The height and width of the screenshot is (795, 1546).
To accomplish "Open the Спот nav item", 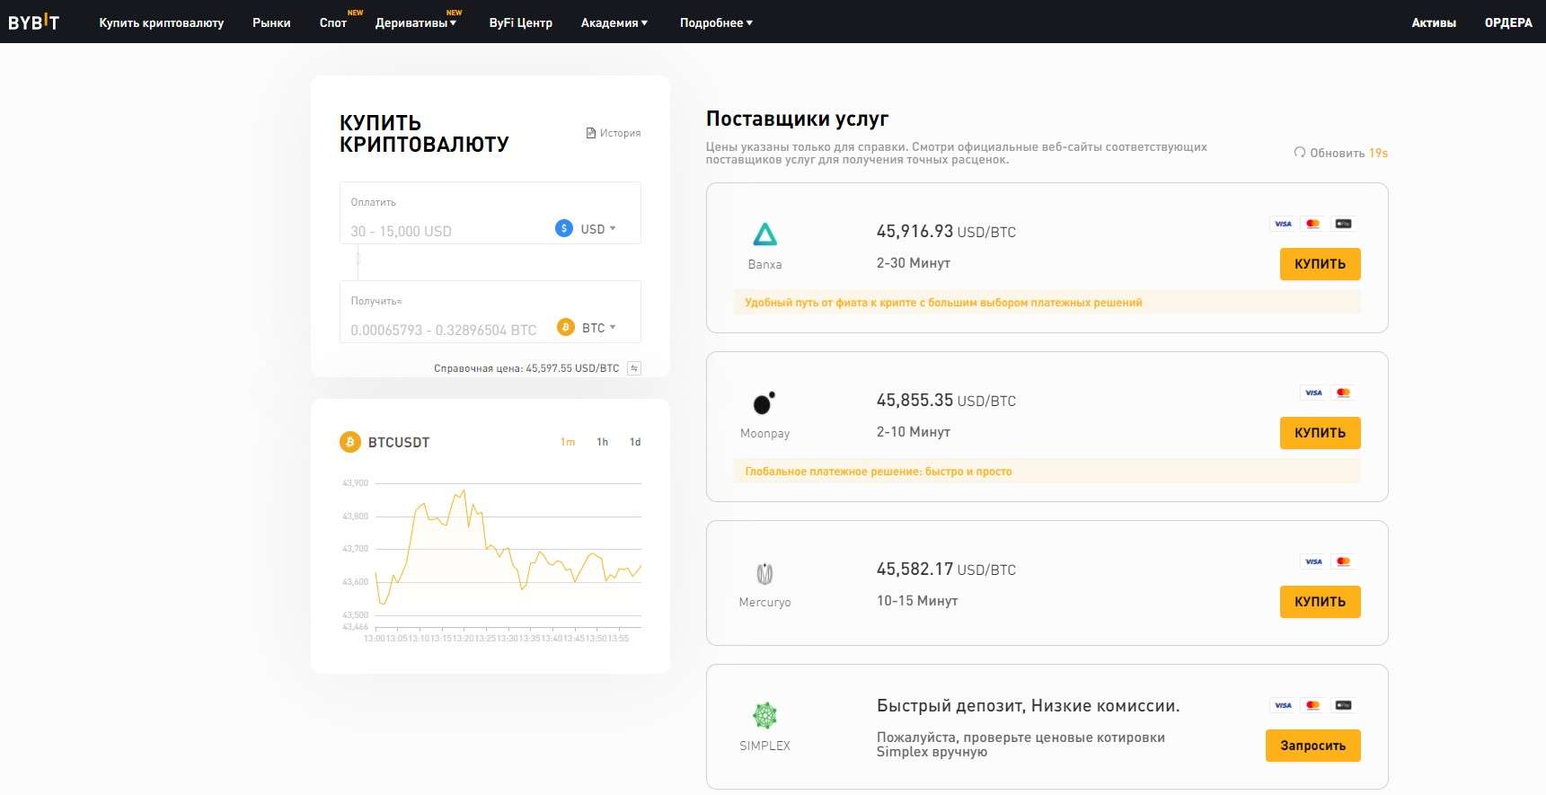I will pyautogui.click(x=333, y=22).
